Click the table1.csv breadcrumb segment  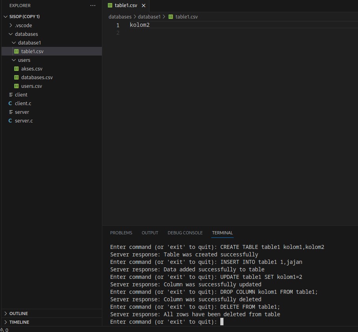tap(186, 17)
